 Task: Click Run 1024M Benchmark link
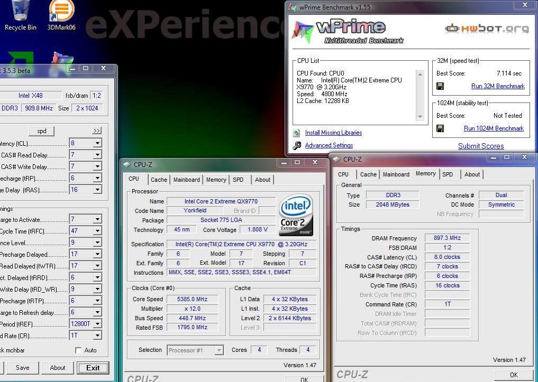pyautogui.click(x=494, y=128)
